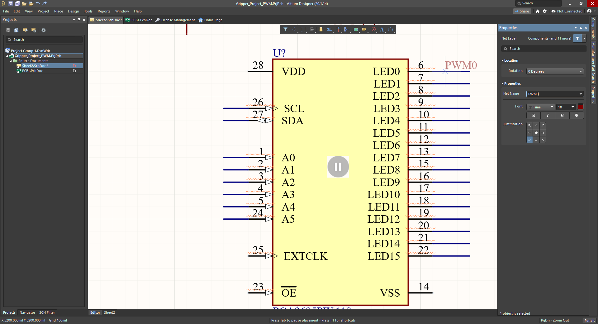
Task: Click the Home icon near Share
Action: (538, 11)
